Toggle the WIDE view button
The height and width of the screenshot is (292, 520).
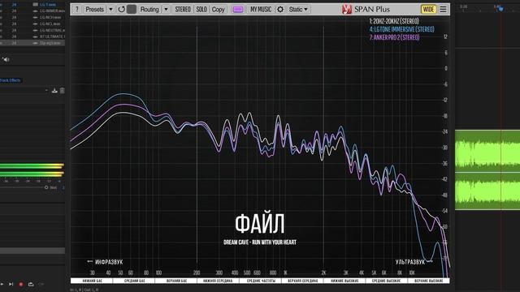tap(428, 9)
